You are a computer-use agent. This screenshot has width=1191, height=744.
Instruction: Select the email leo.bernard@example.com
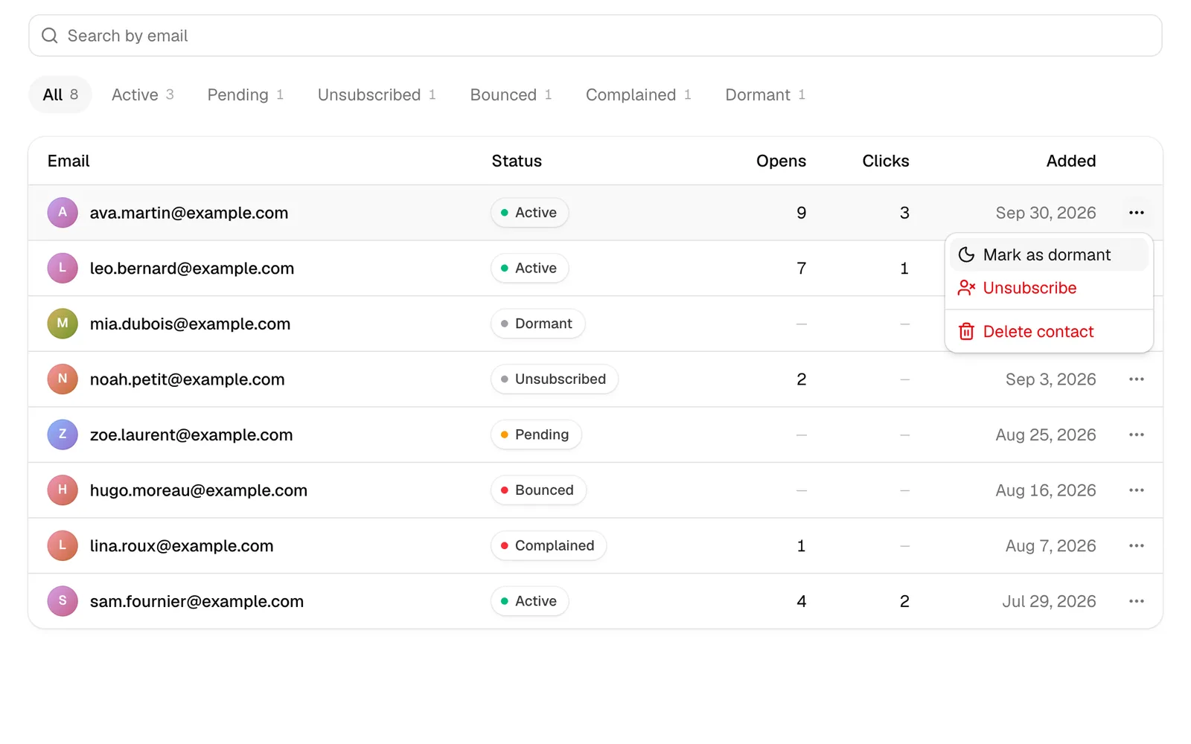point(192,268)
